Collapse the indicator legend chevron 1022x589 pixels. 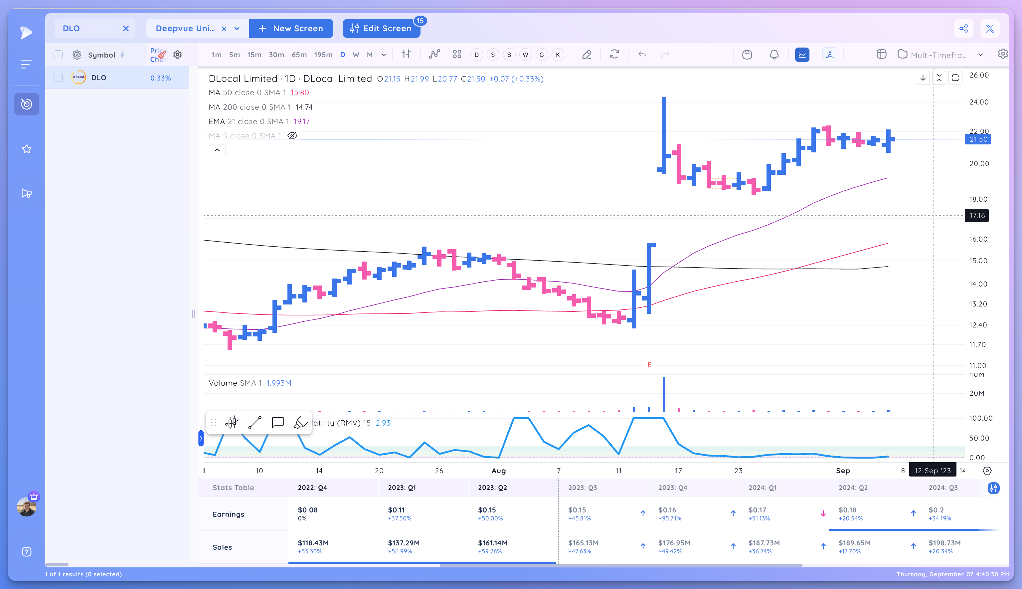coord(217,150)
